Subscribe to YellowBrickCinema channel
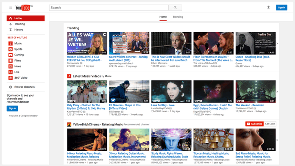 [254, 124]
